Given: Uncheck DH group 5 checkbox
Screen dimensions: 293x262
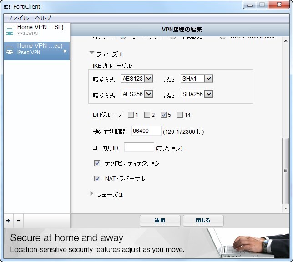Looking at the screenshot, I should (x=163, y=115).
